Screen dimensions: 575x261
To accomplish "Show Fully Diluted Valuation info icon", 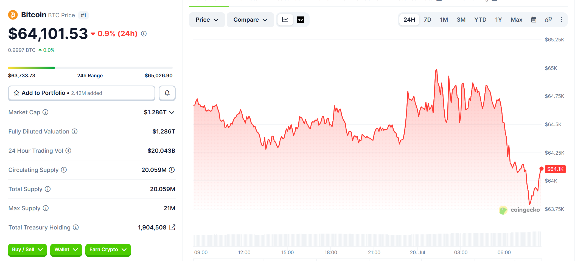I will 75,131.
